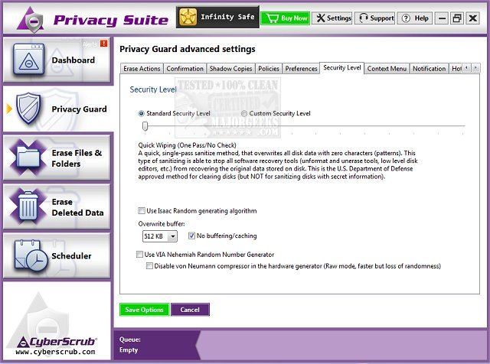Open Dashboard from sidebar label

click(73, 60)
